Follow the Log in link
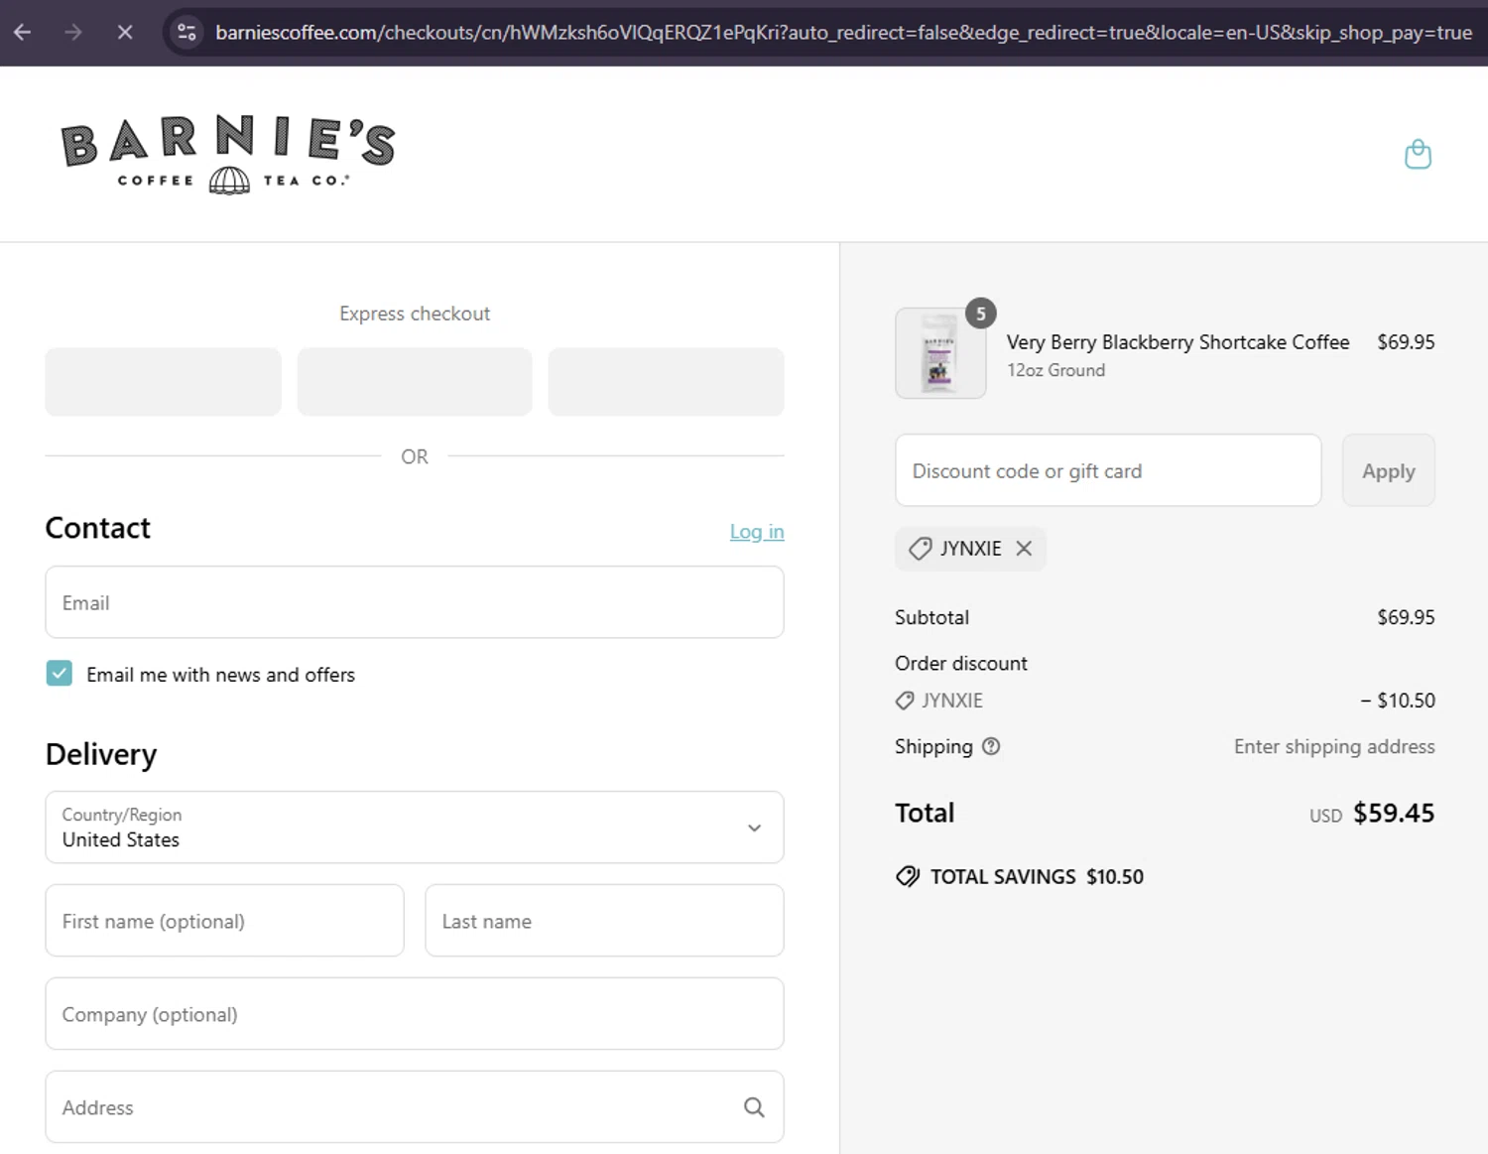Image resolution: width=1488 pixels, height=1154 pixels. point(757,531)
